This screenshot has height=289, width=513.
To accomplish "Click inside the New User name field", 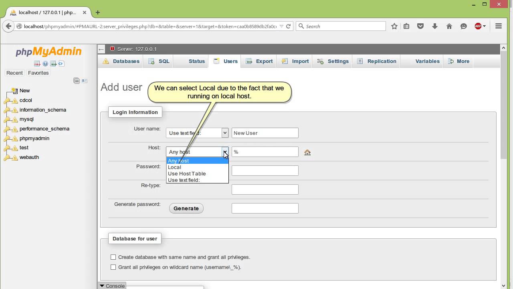I will pyautogui.click(x=265, y=133).
